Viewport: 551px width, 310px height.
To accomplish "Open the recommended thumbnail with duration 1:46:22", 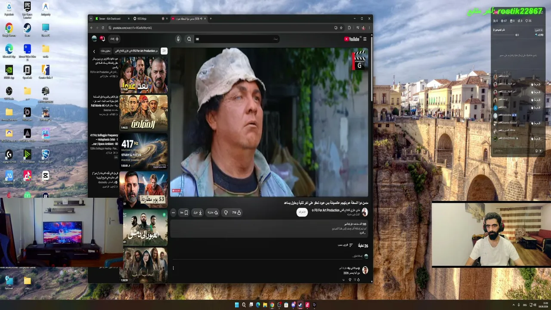I will click(143, 113).
